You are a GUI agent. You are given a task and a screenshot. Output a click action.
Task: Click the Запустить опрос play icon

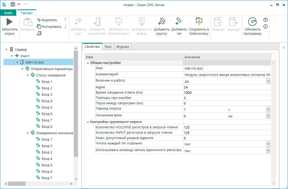click(9, 22)
